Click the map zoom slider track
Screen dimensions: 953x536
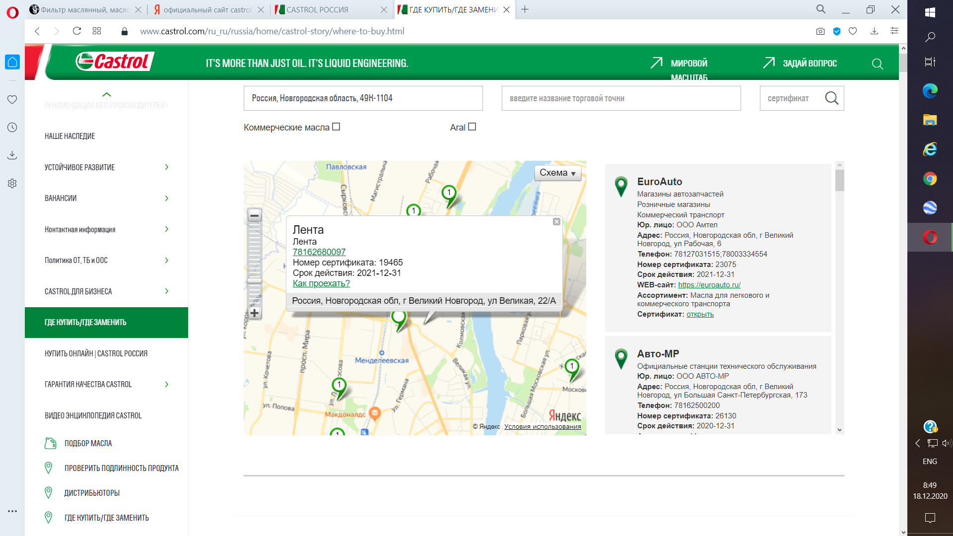(255, 264)
